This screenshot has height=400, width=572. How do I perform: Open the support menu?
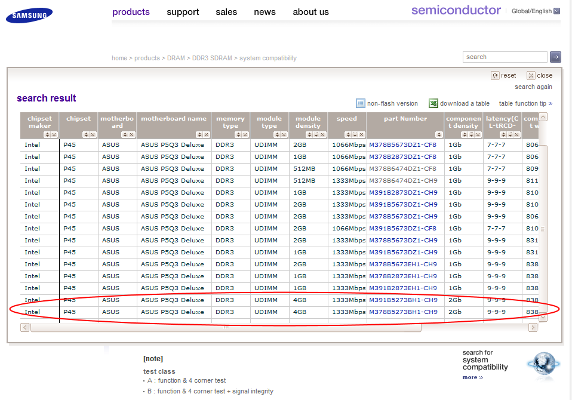coord(183,12)
